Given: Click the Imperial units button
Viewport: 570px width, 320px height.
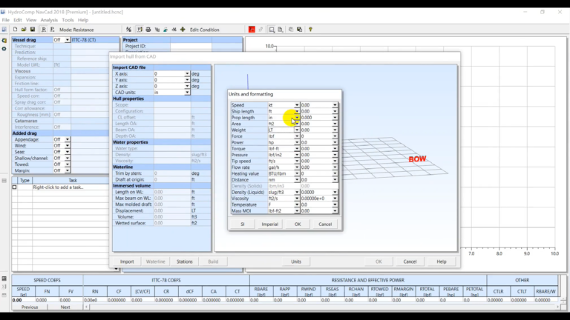Looking at the screenshot, I should (269, 224).
